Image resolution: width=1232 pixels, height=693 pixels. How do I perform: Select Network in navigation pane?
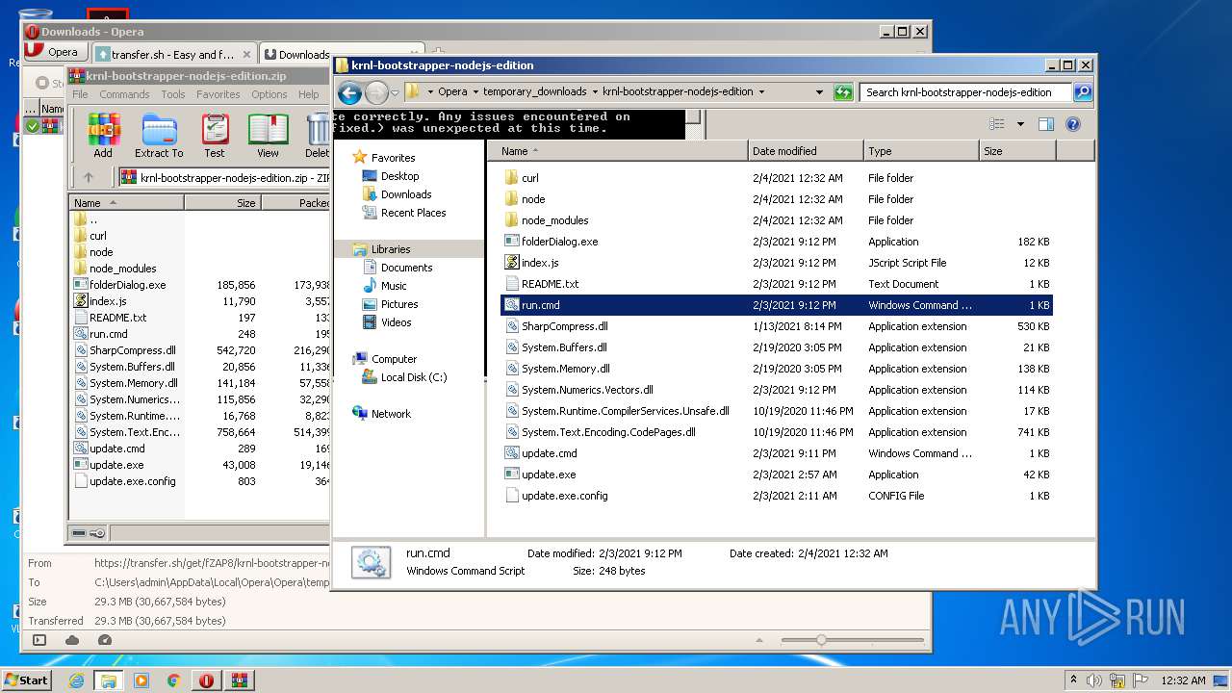(391, 414)
